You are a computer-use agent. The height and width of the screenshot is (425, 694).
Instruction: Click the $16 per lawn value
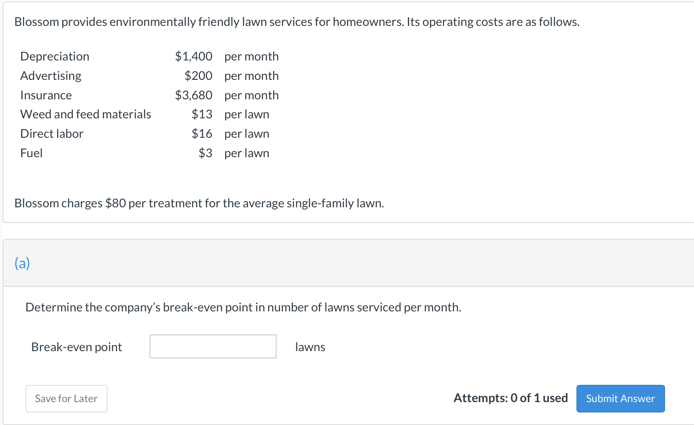[x=202, y=133]
